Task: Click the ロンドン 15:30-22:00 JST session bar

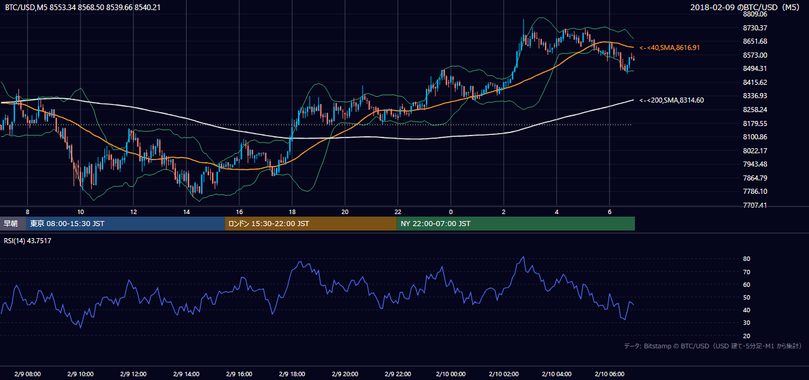Action: point(311,224)
